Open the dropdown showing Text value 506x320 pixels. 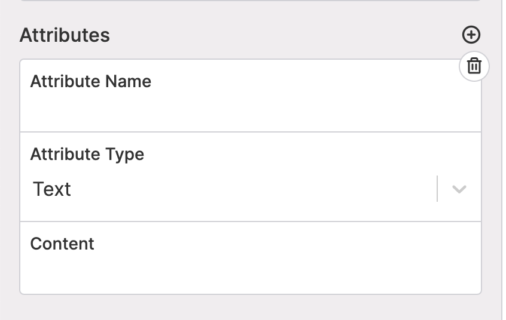tap(251, 189)
